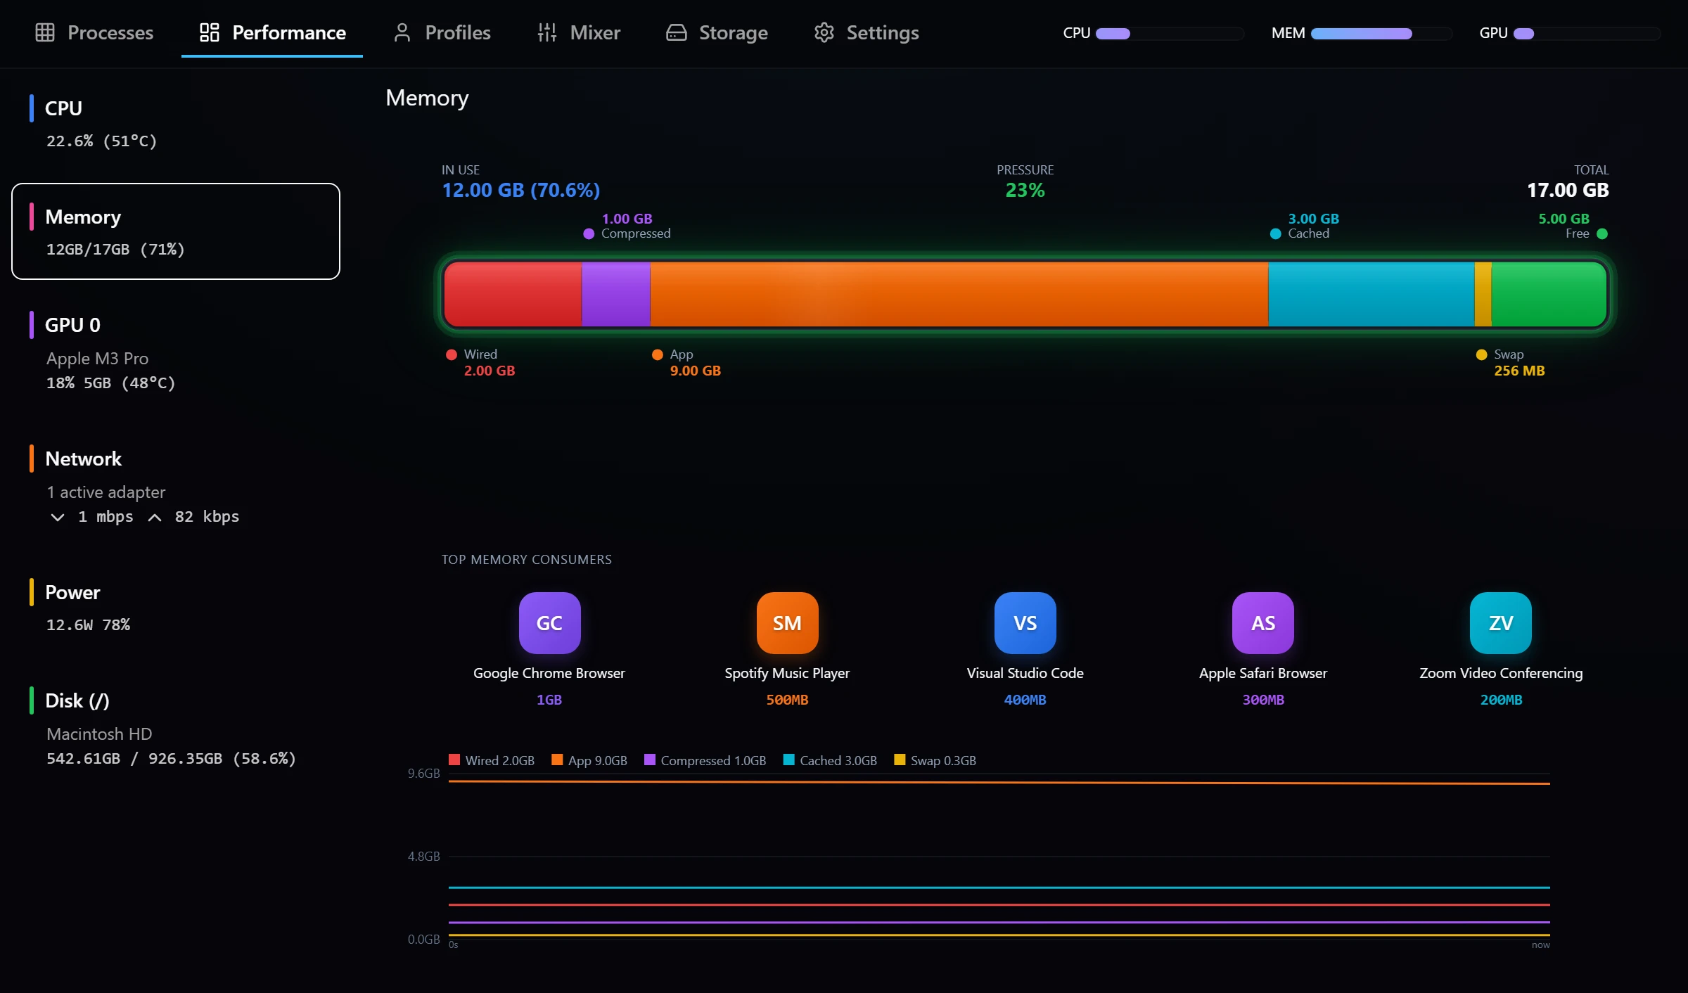Screen dimensions: 1688x993
Task: Go to the Storage tab
Action: click(x=717, y=32)
